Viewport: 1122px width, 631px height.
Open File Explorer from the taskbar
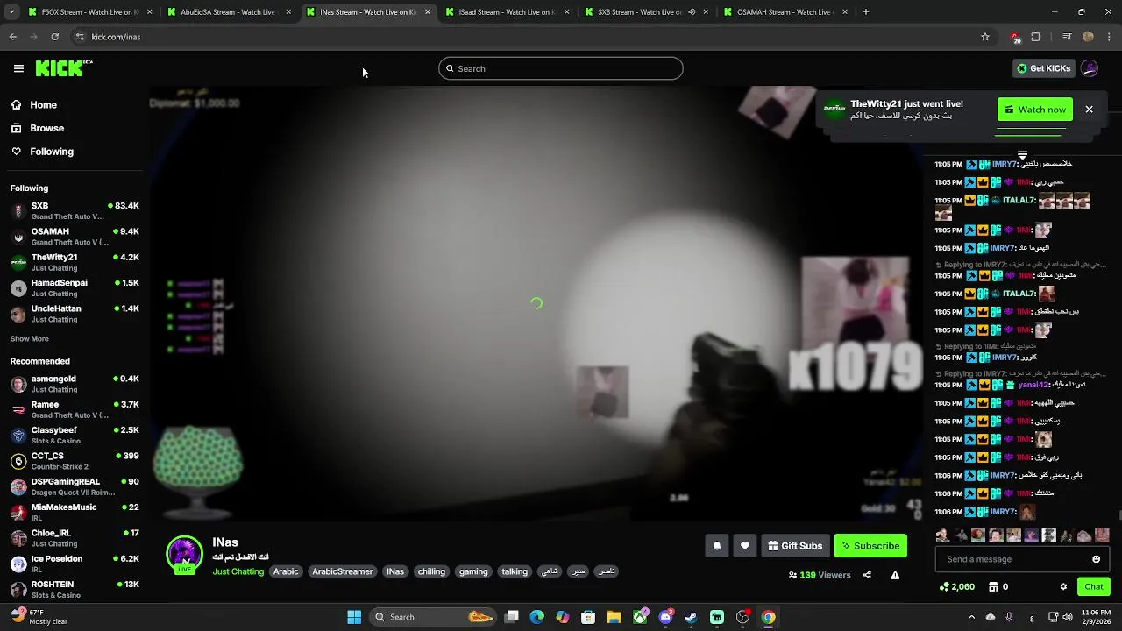click(614, 617)
